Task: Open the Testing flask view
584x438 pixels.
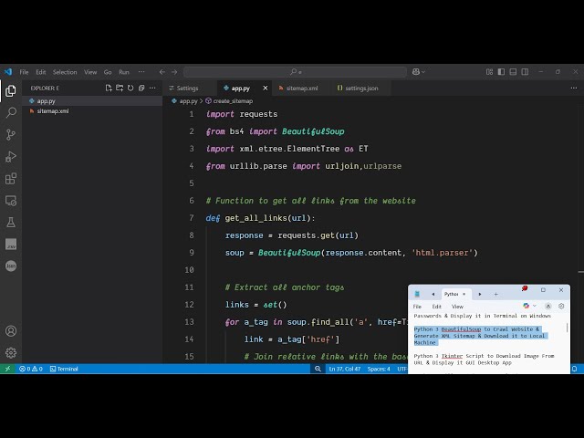Action: point(11,223)
